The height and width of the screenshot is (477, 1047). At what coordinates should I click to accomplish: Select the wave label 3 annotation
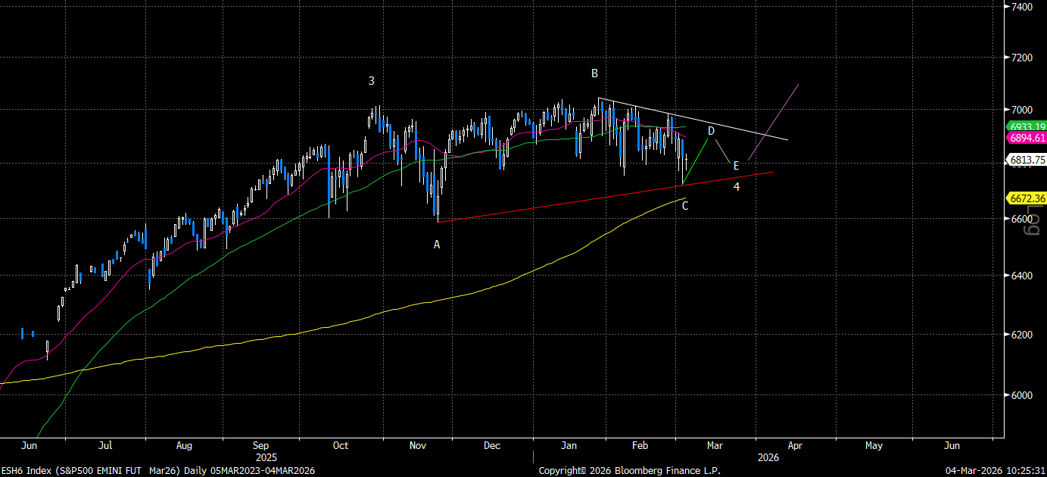click(x=372, y=81)
